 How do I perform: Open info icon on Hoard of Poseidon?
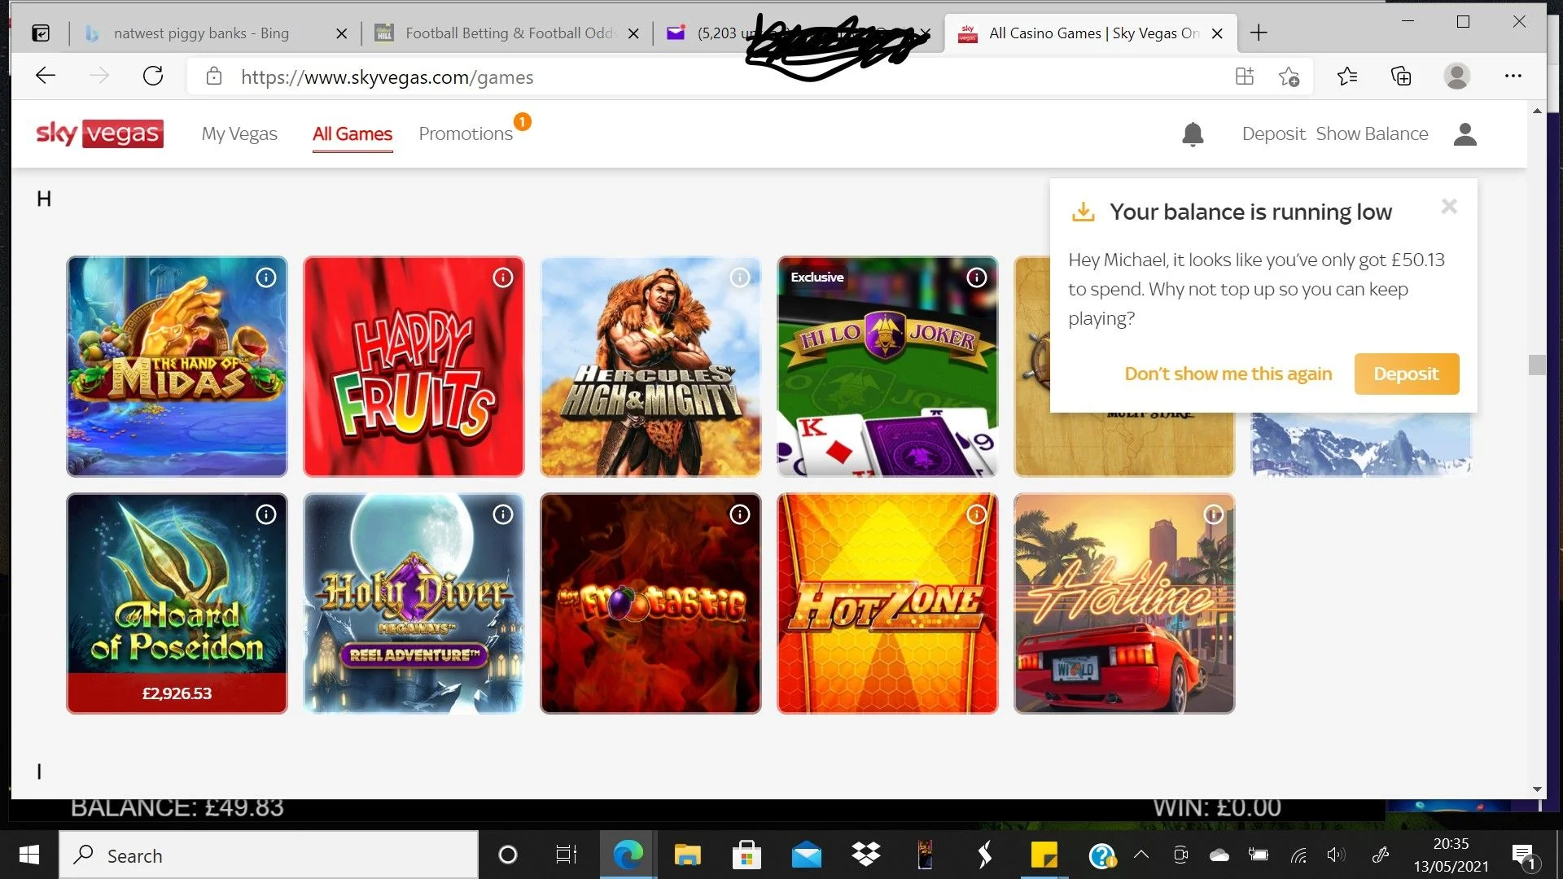[x=266, y=514]
